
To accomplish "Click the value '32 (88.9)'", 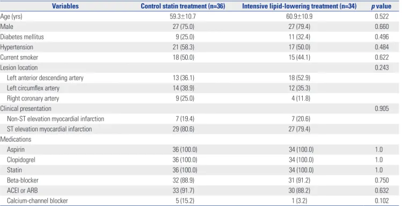I will click(x=184, y=180).
